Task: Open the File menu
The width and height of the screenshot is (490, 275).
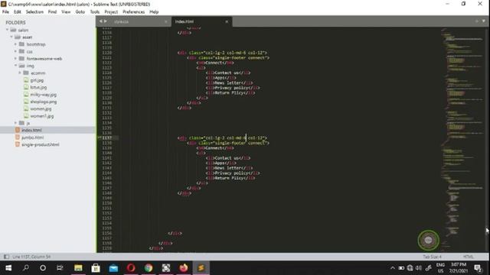Action: 5,12
